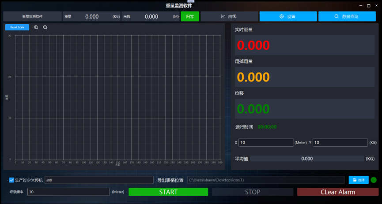The image size is (382, 204).
Task: Click the CLear Alarm button
Action: coord(338,192)
